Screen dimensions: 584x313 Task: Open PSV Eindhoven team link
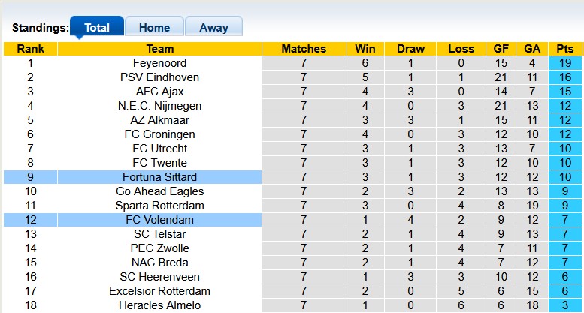click(x=159, y=77)
